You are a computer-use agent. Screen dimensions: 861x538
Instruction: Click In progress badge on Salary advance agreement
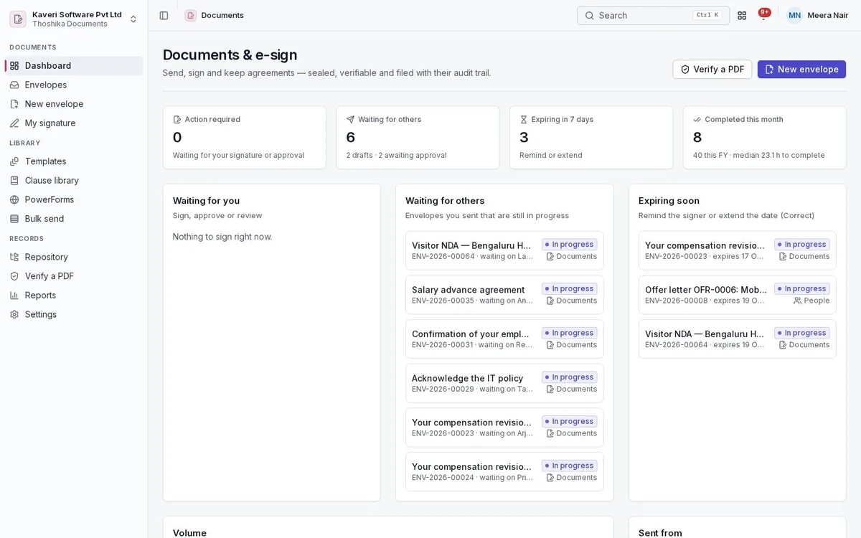coord(570,289)
